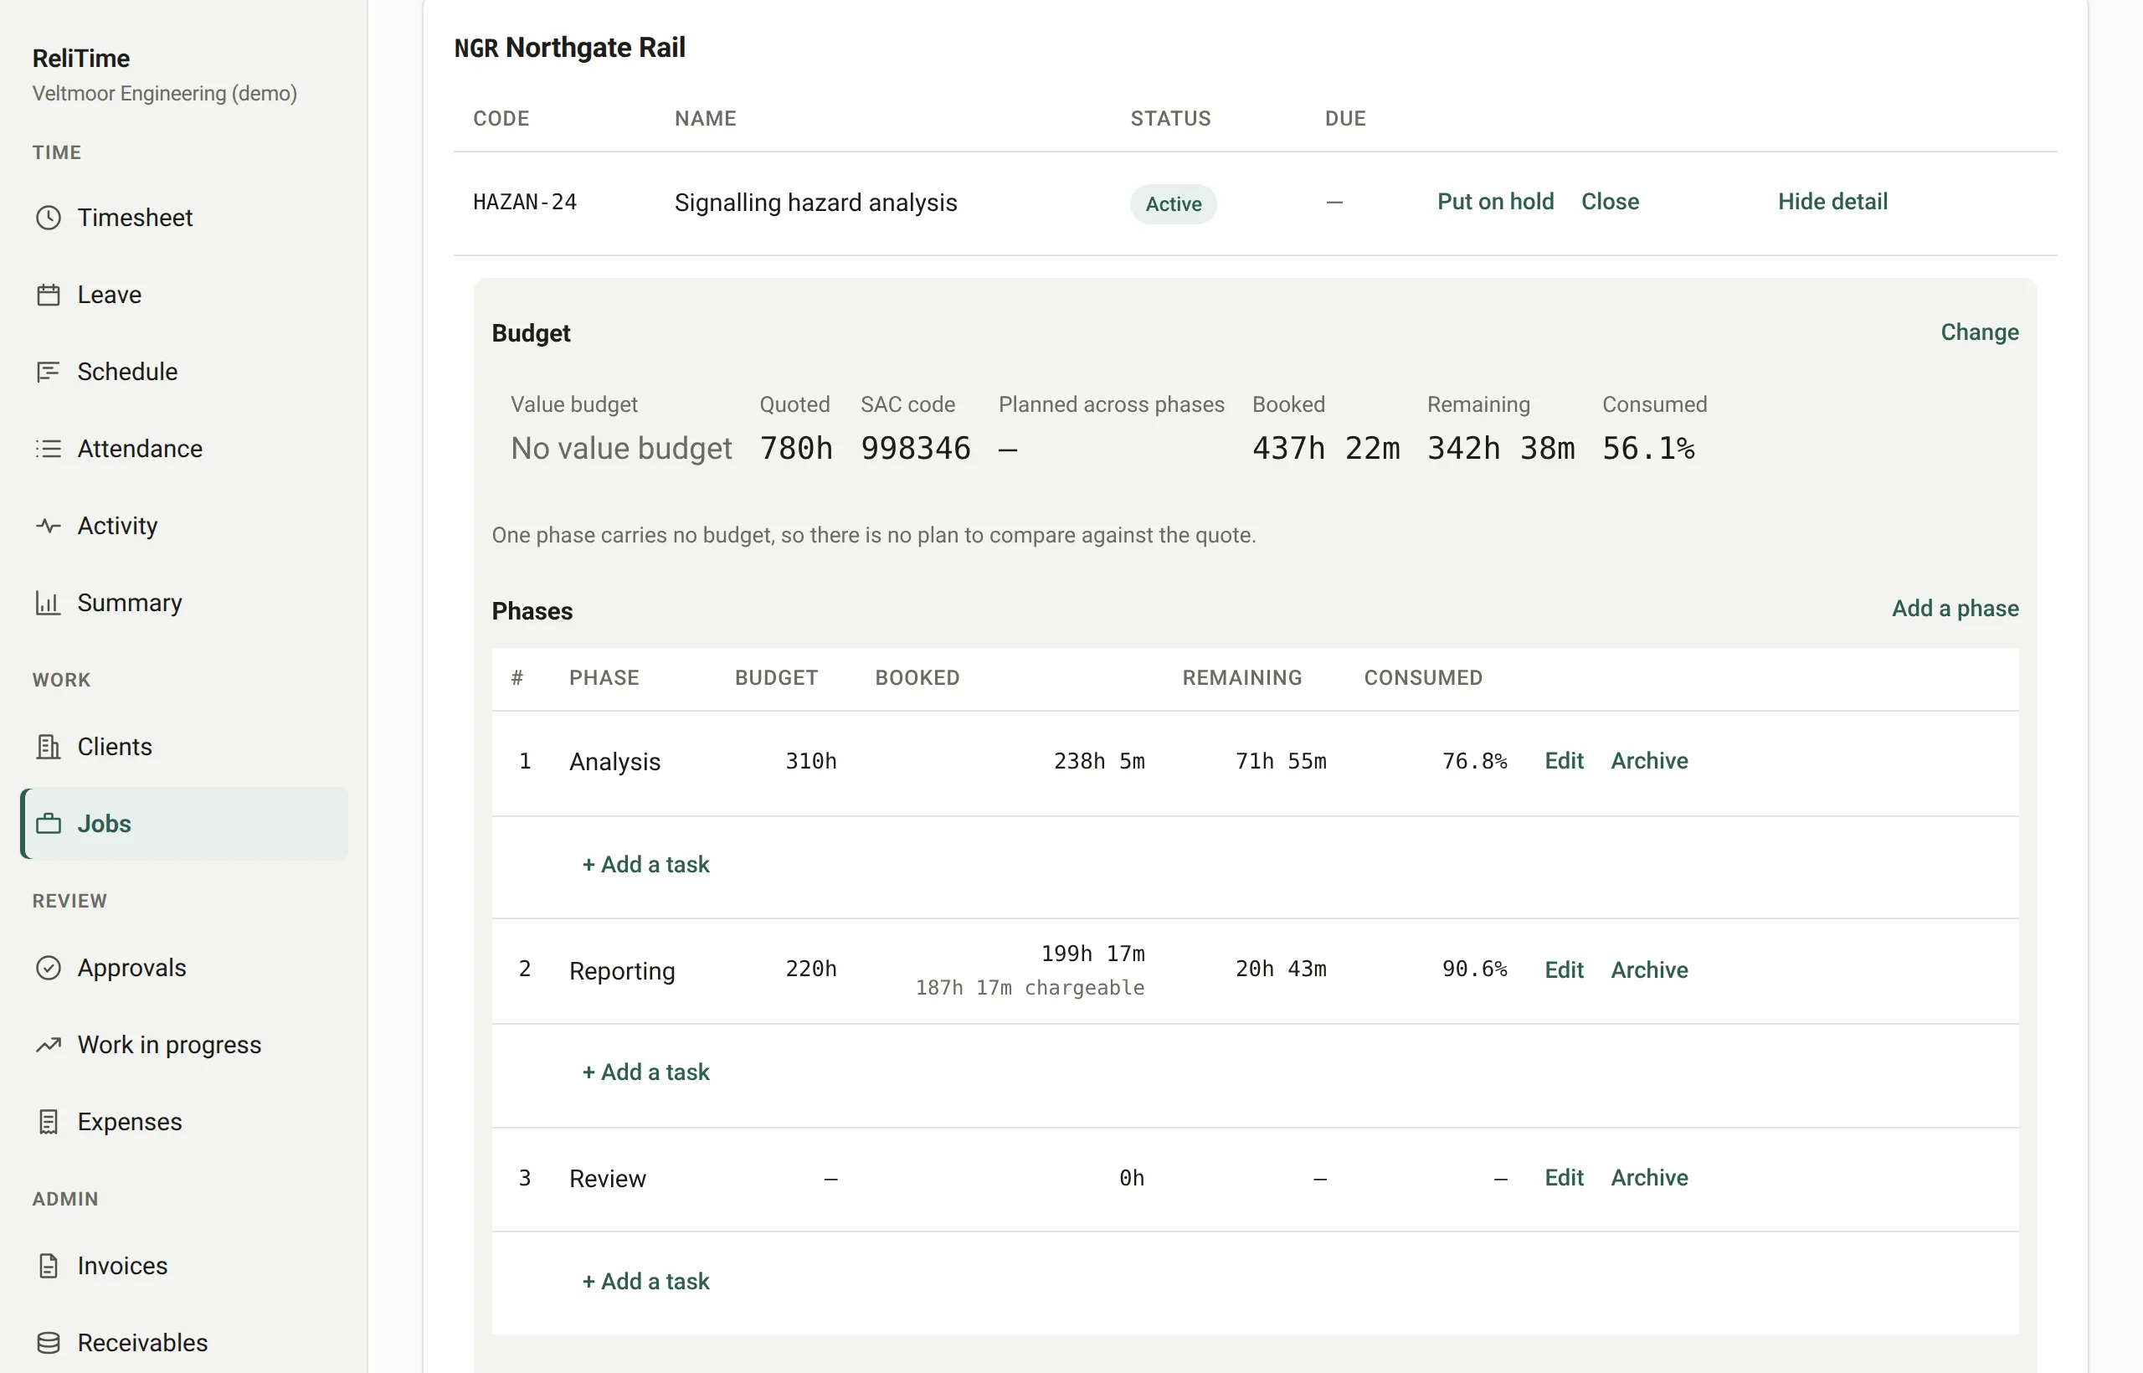Image resolution: width=2143 pixels, height=1373 pixels.
Task: Edit the Review phase
Action: (1564, 1178)
